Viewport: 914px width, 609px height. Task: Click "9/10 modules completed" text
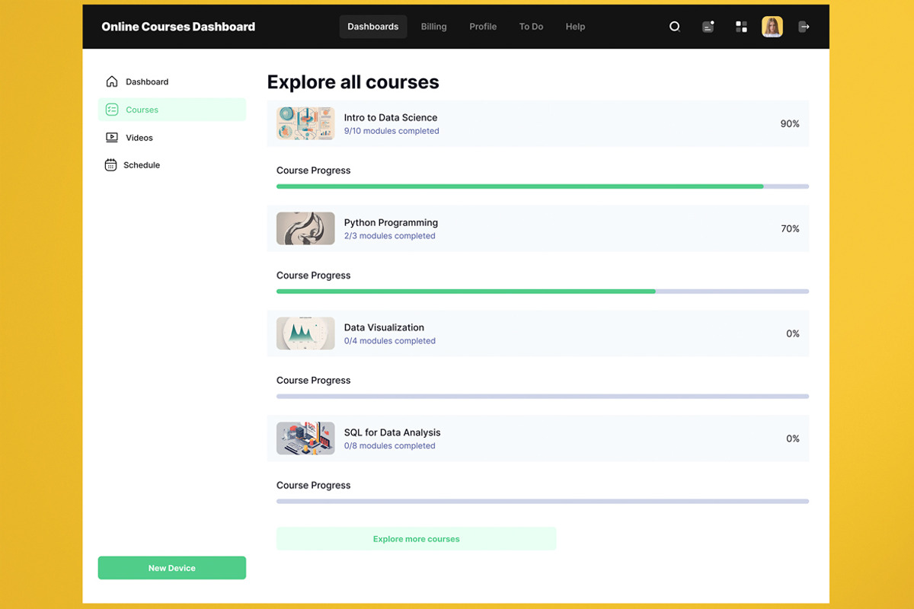pos(391,131)
